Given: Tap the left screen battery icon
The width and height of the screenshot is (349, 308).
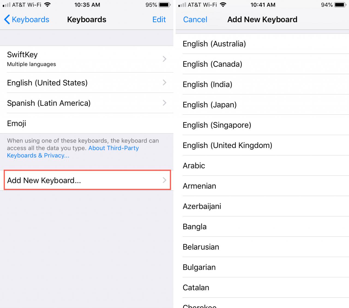Looking at the screenshot, I should click(164, 5).
